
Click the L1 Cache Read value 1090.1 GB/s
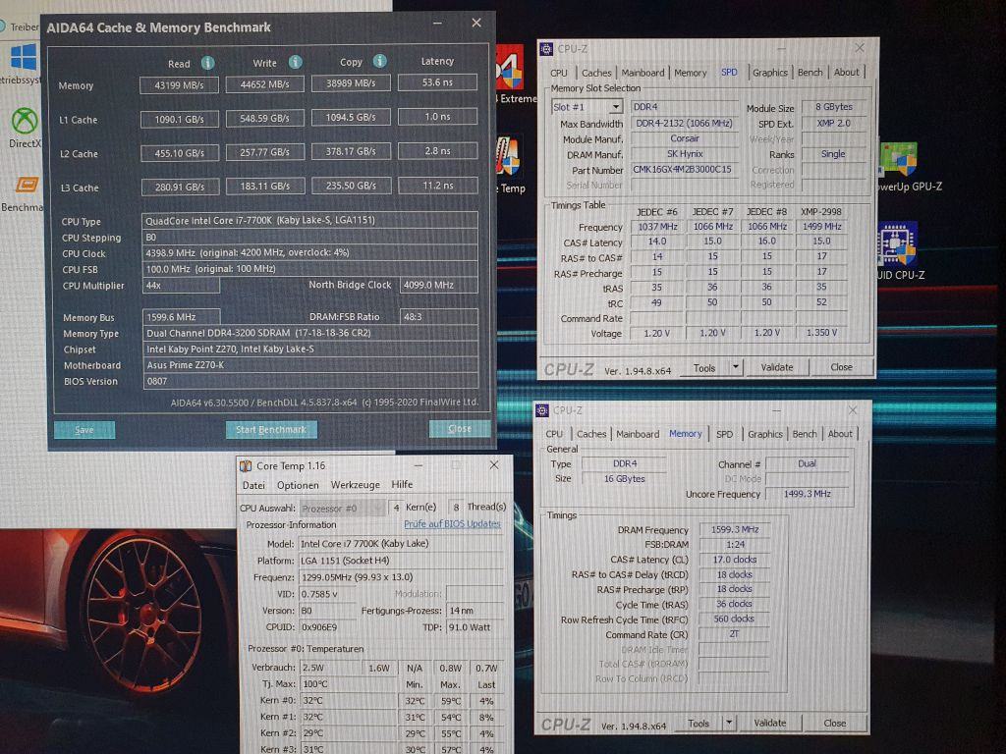click(180, 119)
